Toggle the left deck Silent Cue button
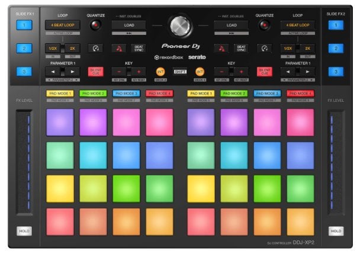 point(96,72)
